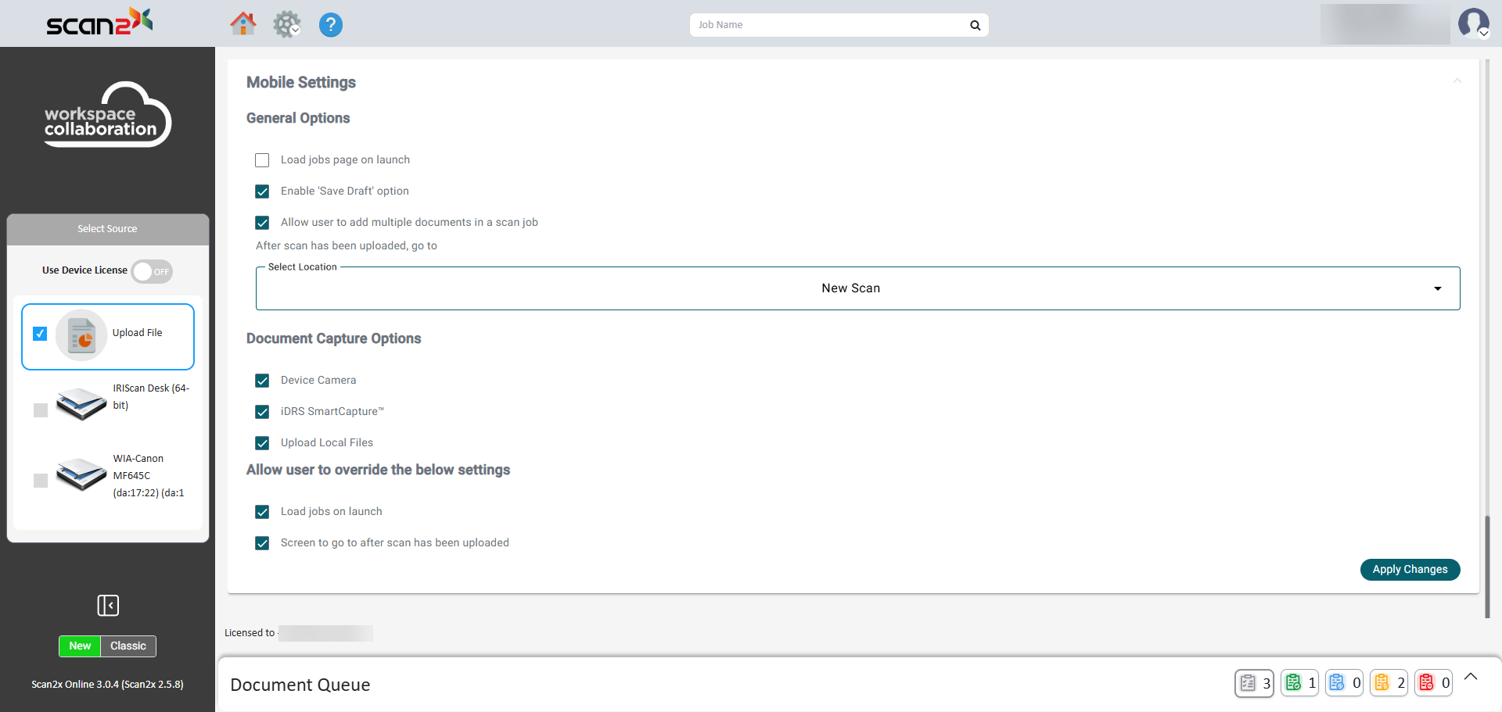Go to the Home page icon
The height and width of the screenshot is (712, 1502).
(243, 24)
